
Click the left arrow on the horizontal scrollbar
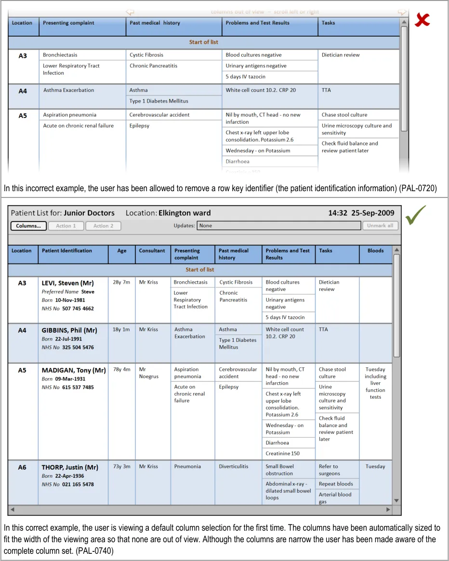click(13, 509)
